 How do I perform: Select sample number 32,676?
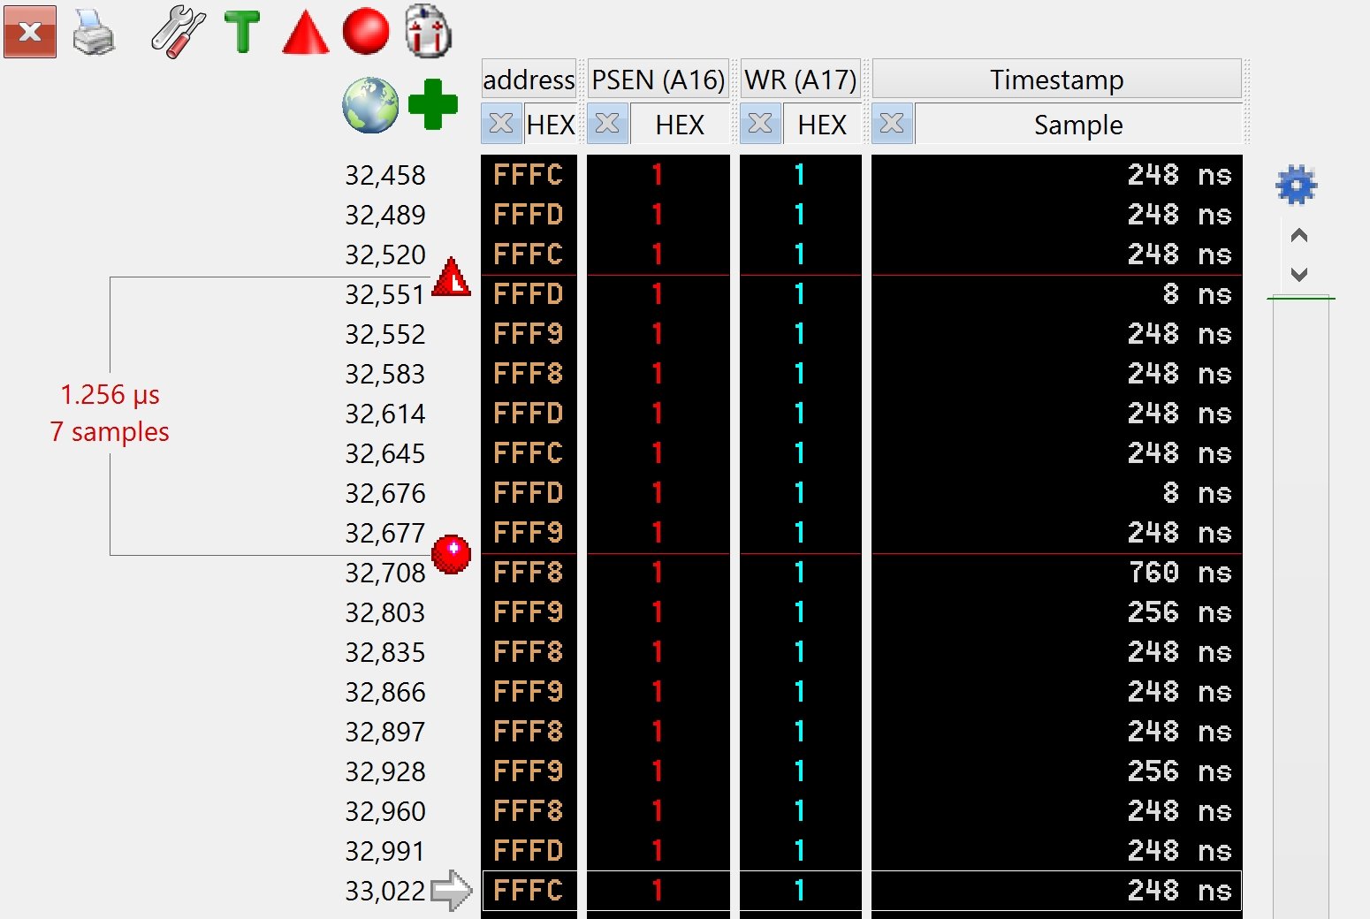[x=385, y=493]
